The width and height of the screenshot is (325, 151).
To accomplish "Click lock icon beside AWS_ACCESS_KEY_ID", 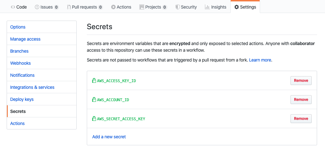I will coord(94,80).
